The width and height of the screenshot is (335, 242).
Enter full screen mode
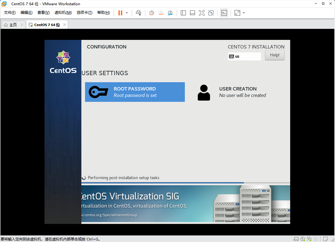tap(202, 13)
